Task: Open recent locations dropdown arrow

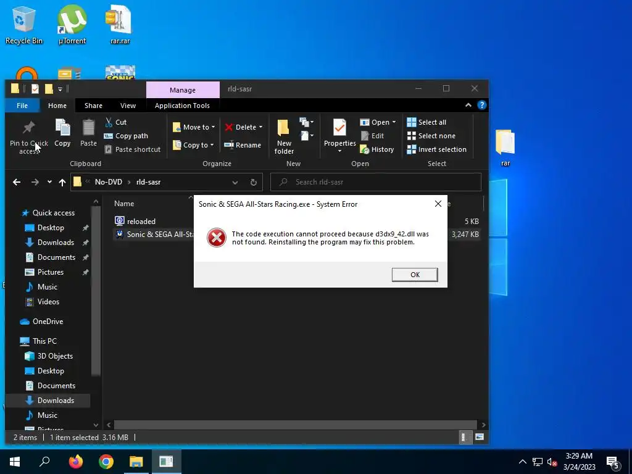Action: tap(49, 182)
